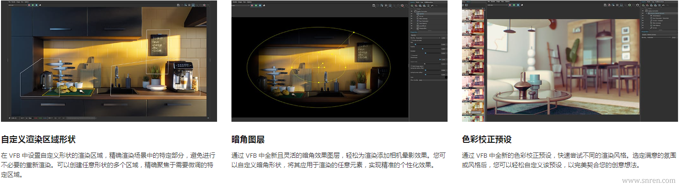Switch to Layers tab in vignette screenshot
Viewport: 679px width, 186px height.
point(412,2)
